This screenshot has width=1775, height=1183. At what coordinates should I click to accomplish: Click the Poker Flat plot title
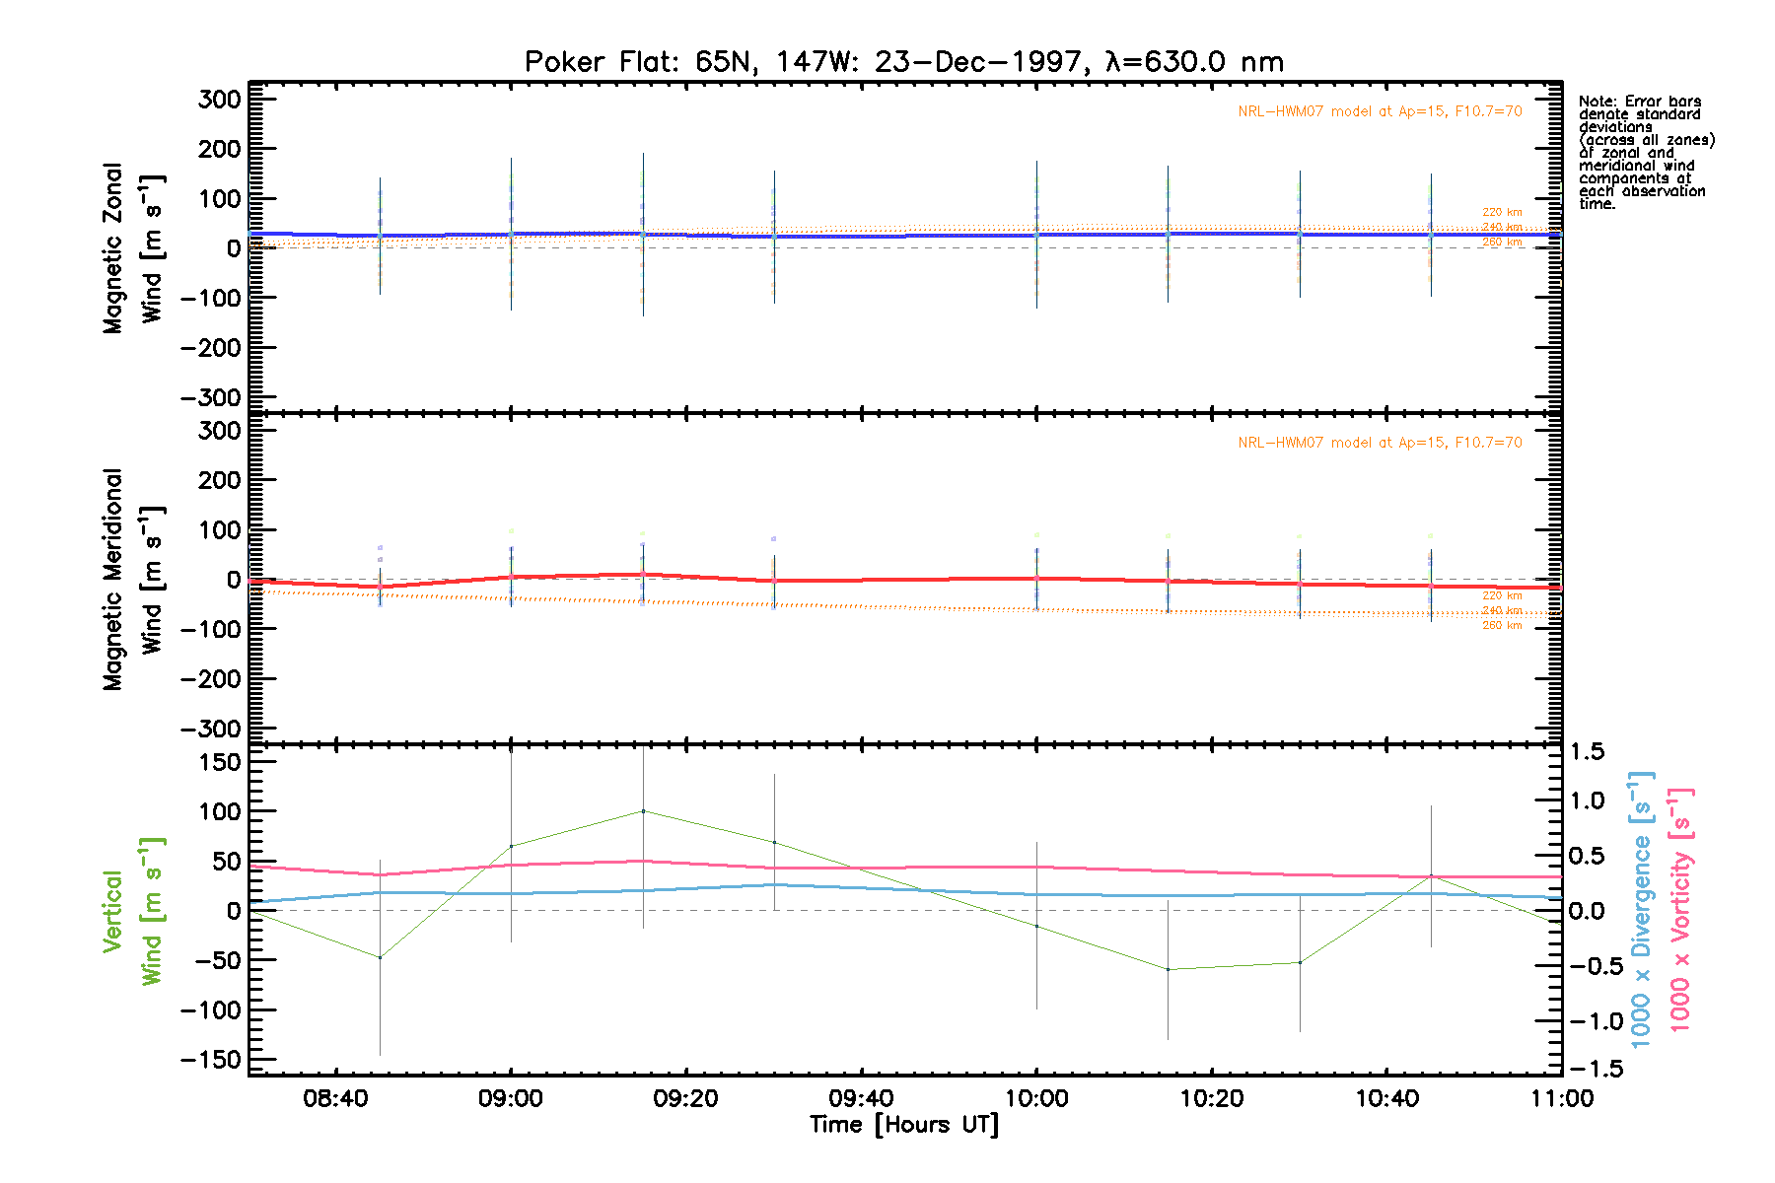[x=903, y=62]
